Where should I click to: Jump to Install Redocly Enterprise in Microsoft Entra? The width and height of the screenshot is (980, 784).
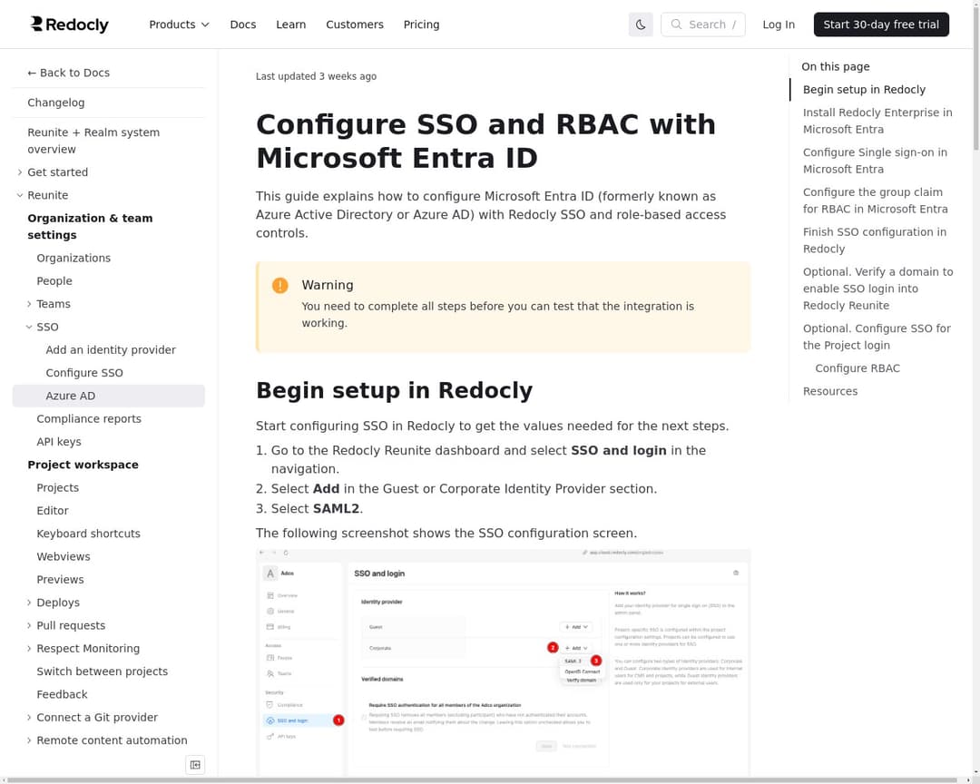pos(877,121)
